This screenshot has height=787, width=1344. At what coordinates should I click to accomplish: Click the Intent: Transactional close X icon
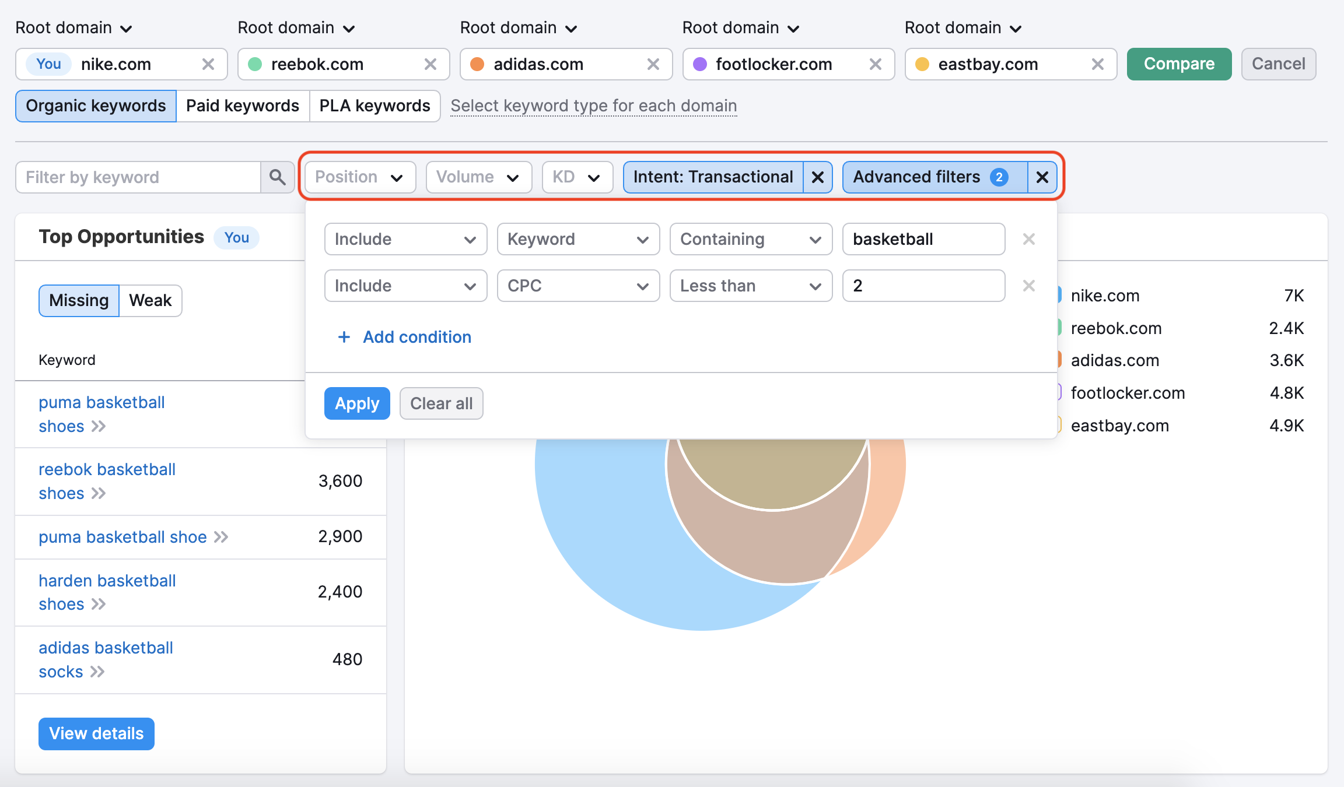(x=817, y=176)
